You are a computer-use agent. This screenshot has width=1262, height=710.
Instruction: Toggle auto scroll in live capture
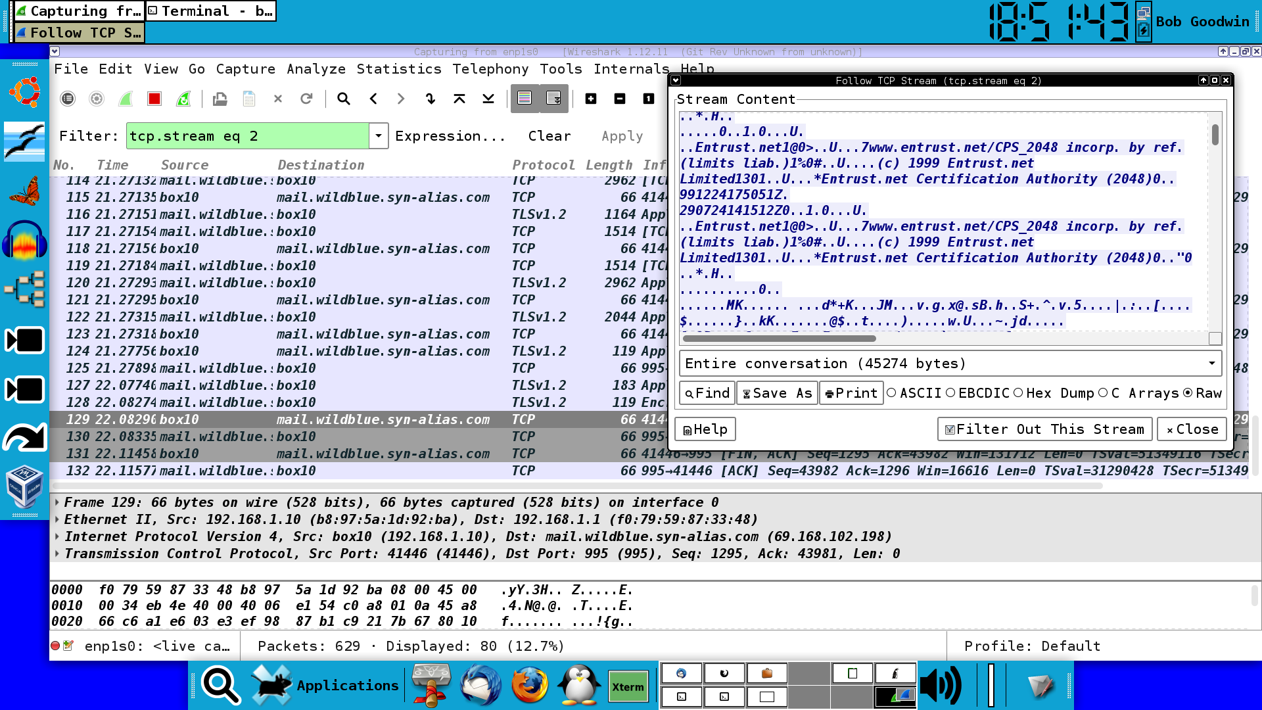[553, 99]
